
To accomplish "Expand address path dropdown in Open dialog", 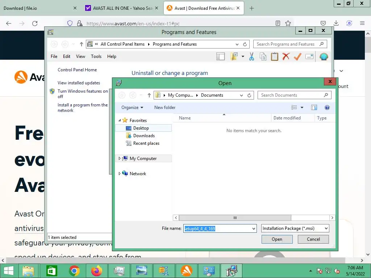I will [x=241, y=95].
